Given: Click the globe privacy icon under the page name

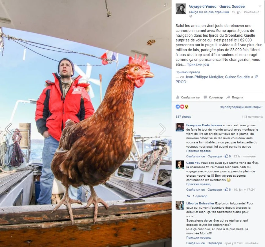Looking at the screenshot, I should 191,16.
